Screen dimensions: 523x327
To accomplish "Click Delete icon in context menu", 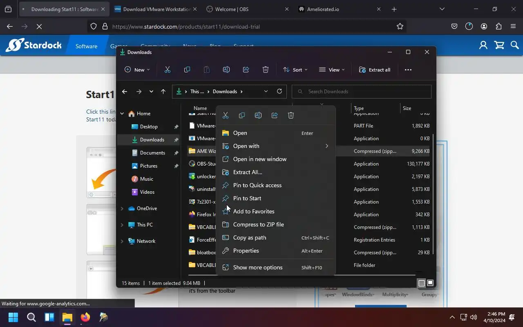I will click(x=291, y=115).
